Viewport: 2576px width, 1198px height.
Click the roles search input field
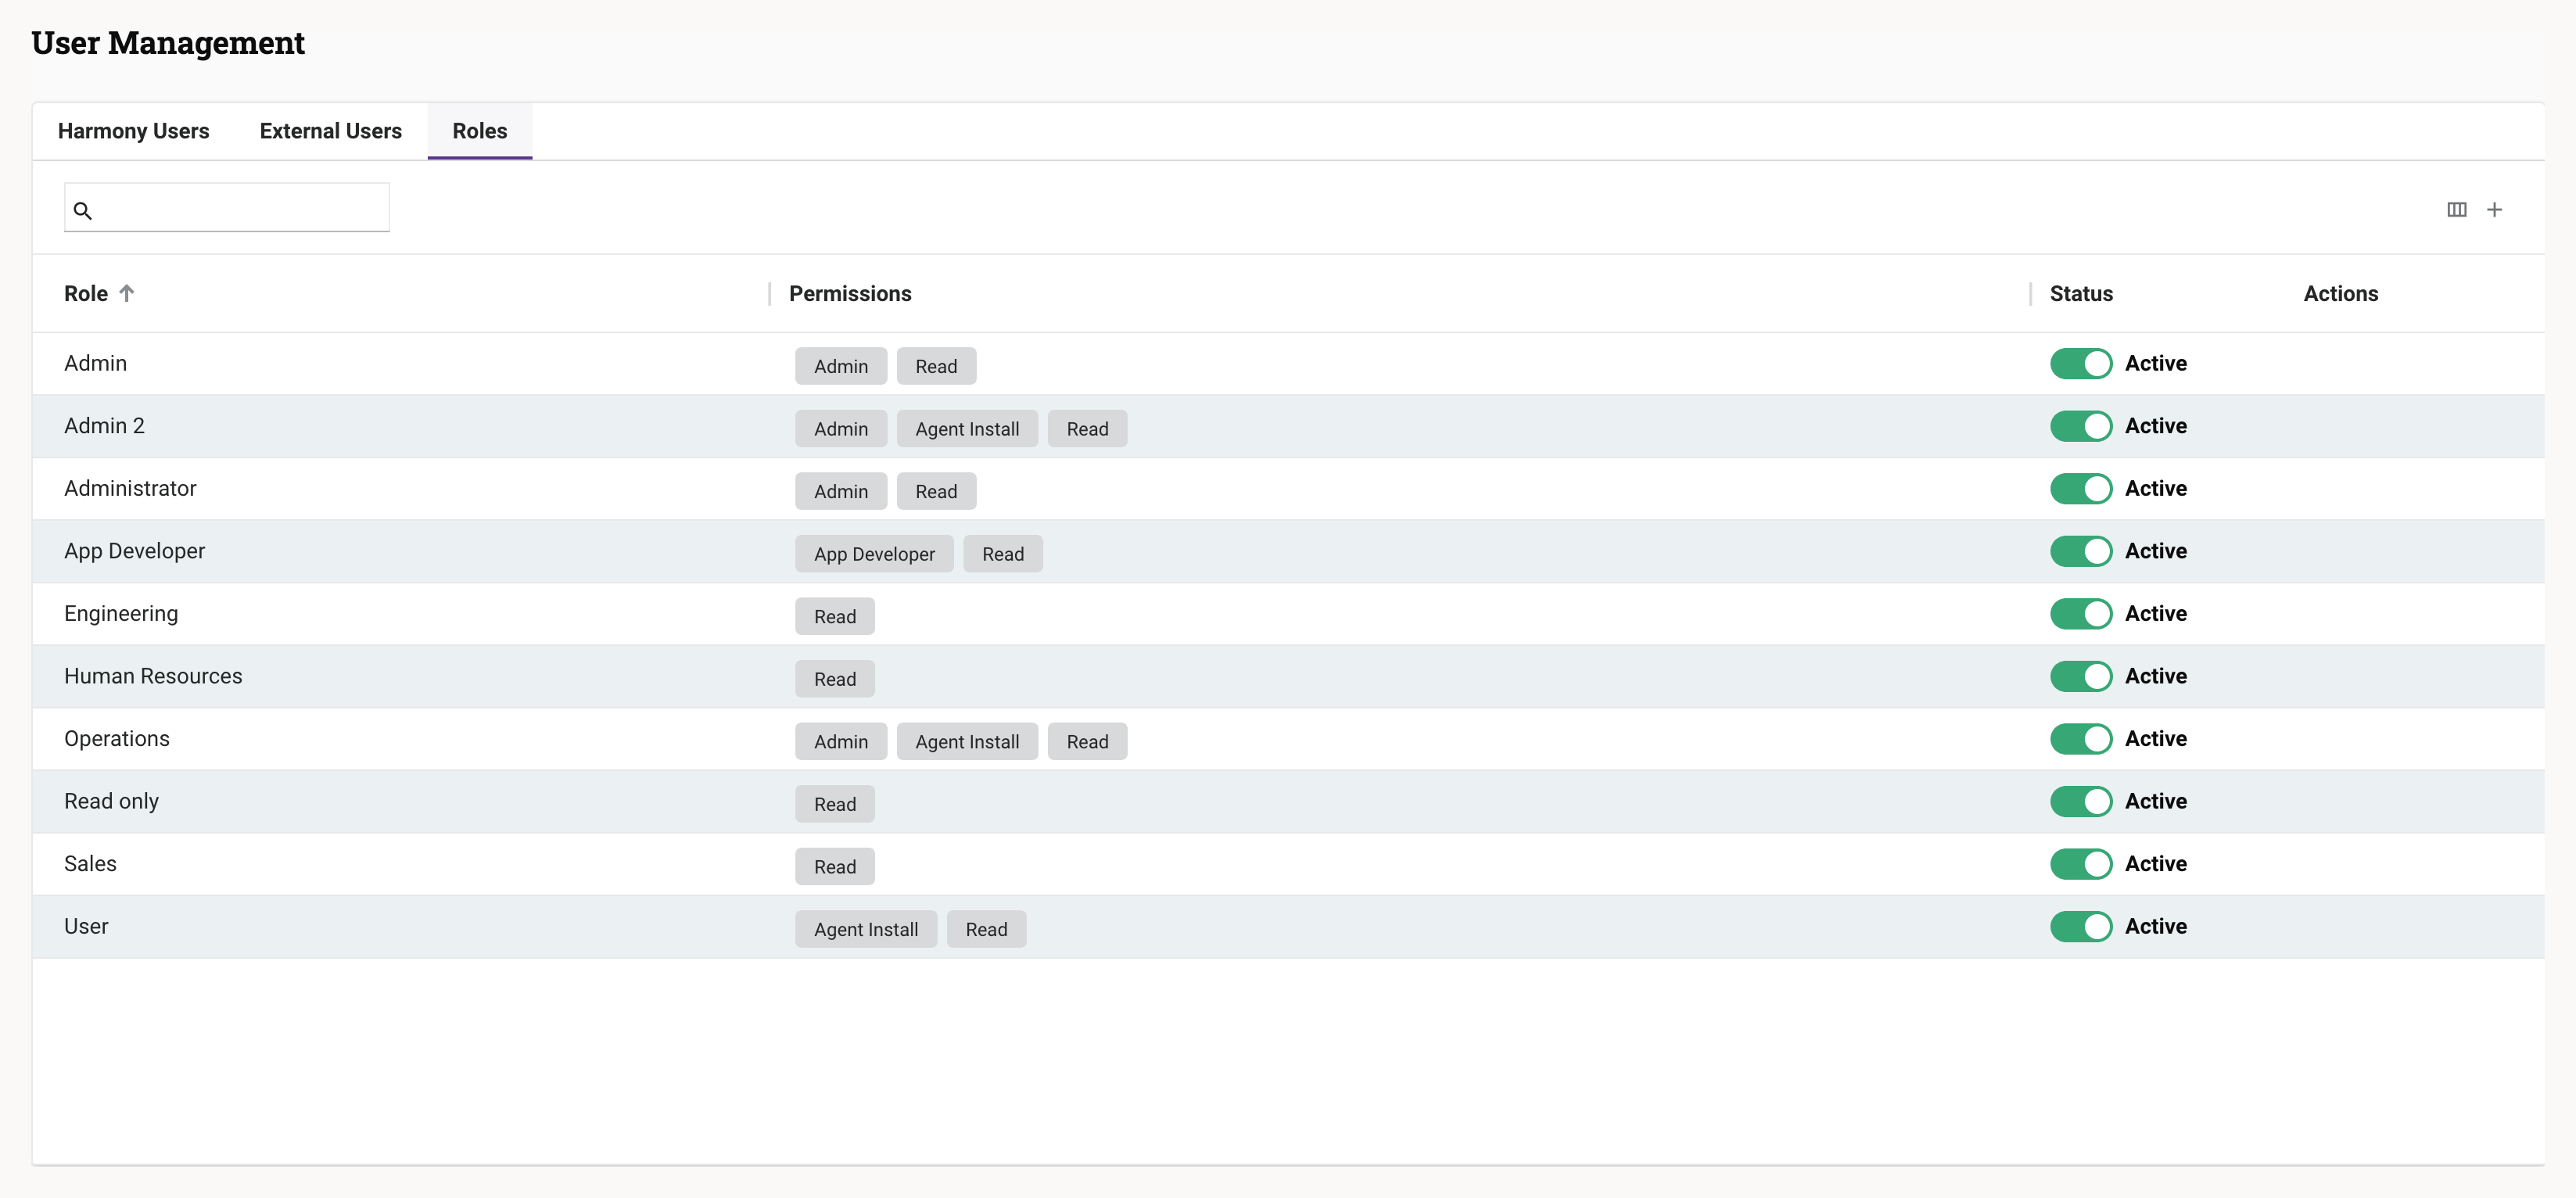[240, 208]
